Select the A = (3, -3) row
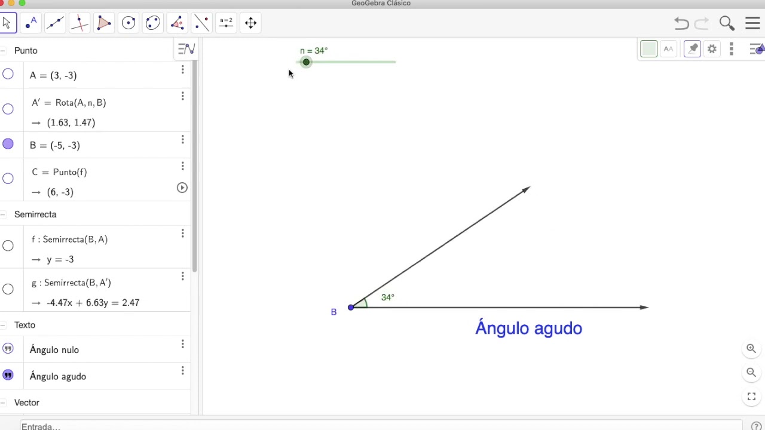This screenshot has width=765, height=430. pyautogui.click(x=96, y=75)
